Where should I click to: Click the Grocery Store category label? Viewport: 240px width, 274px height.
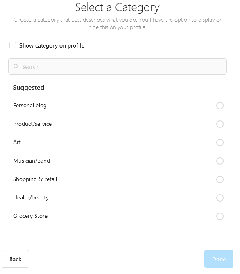tap(30, 216)
